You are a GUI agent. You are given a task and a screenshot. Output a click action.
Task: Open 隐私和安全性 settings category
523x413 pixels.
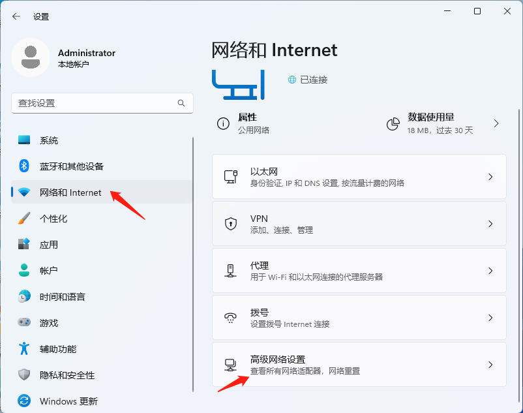[x=102, y=375]
